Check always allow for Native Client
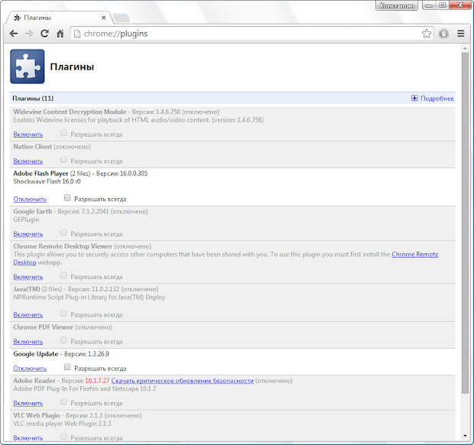 coord(63,159)
